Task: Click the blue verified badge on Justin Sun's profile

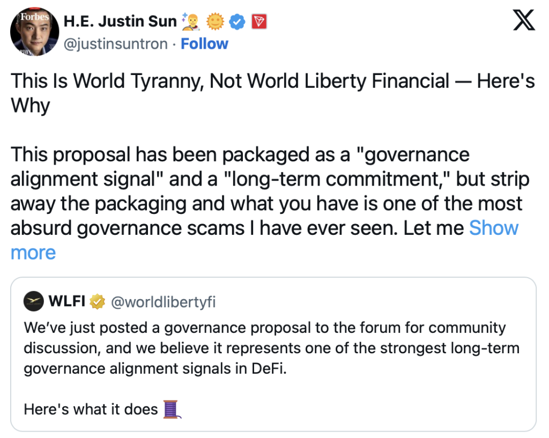Action: (x=236, y=21)
